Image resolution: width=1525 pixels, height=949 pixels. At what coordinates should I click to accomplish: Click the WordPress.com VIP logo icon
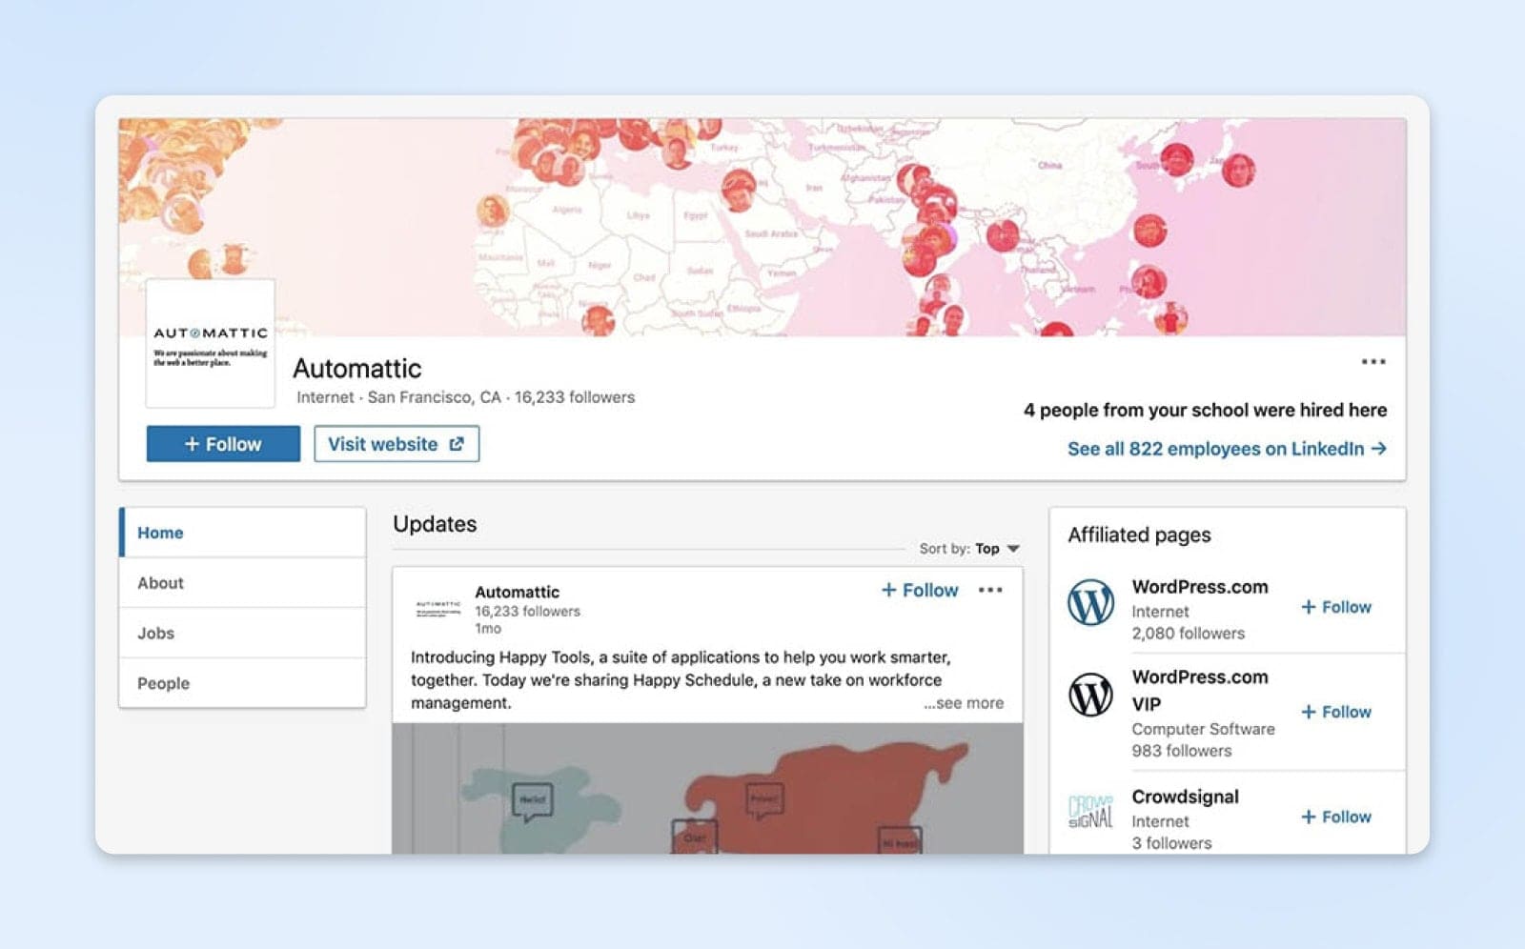(1090, 695)
